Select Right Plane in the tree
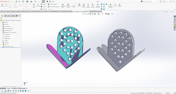 (7, 39)
